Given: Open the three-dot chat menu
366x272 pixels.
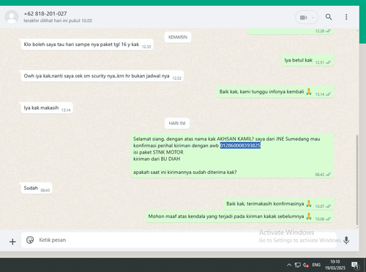Looking at the screenshot, I should pyautogui.click(x=346, y=17).
